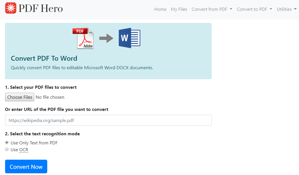Select the Use OCR radio button

(7, 149)
